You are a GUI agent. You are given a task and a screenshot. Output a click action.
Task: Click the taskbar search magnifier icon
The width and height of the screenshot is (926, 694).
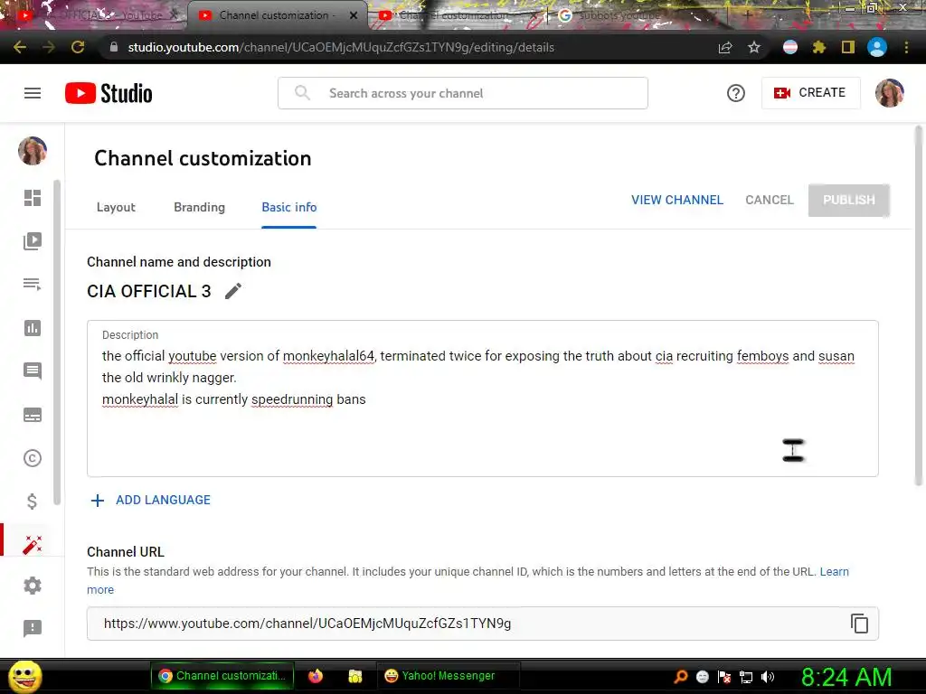pyautogui.click(x=680, y=677)
